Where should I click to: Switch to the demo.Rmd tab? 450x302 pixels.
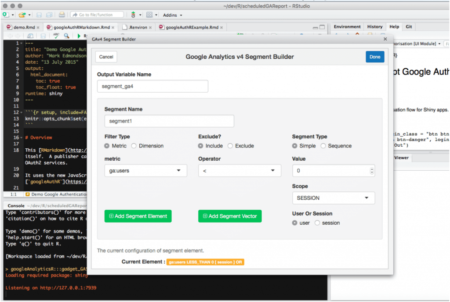[23, 27]
